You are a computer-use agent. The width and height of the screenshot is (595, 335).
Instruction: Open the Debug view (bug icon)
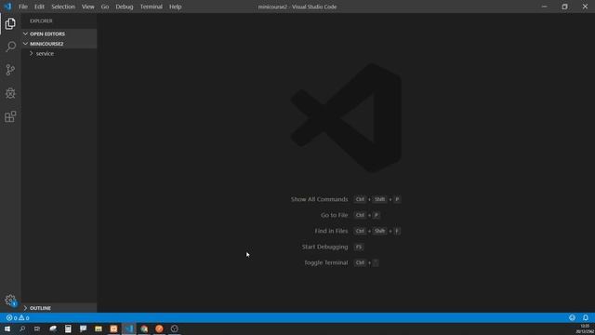(10, 93)
